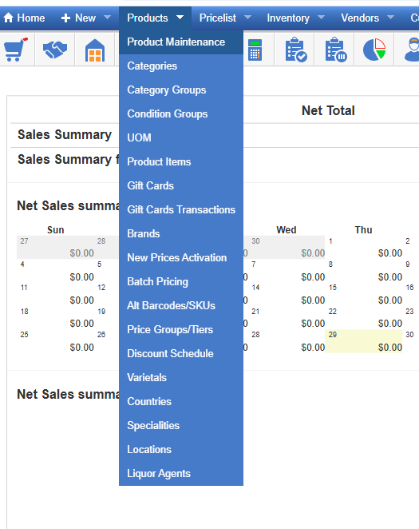Click the warehouse building icon

(95, 50)
